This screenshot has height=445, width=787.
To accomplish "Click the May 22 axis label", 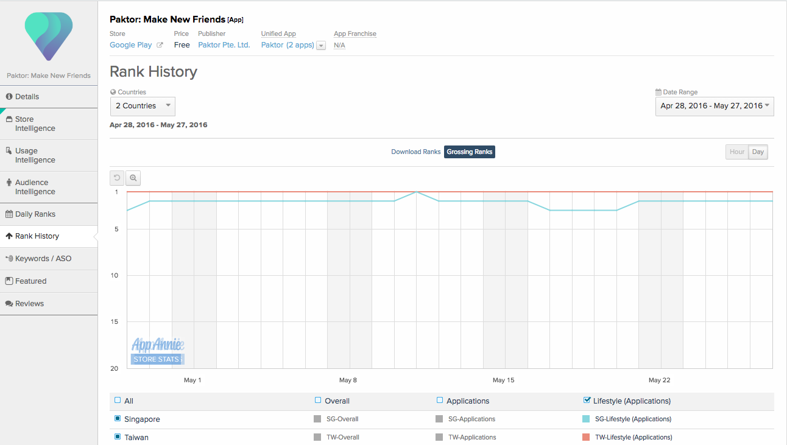I will coord(659,380).
